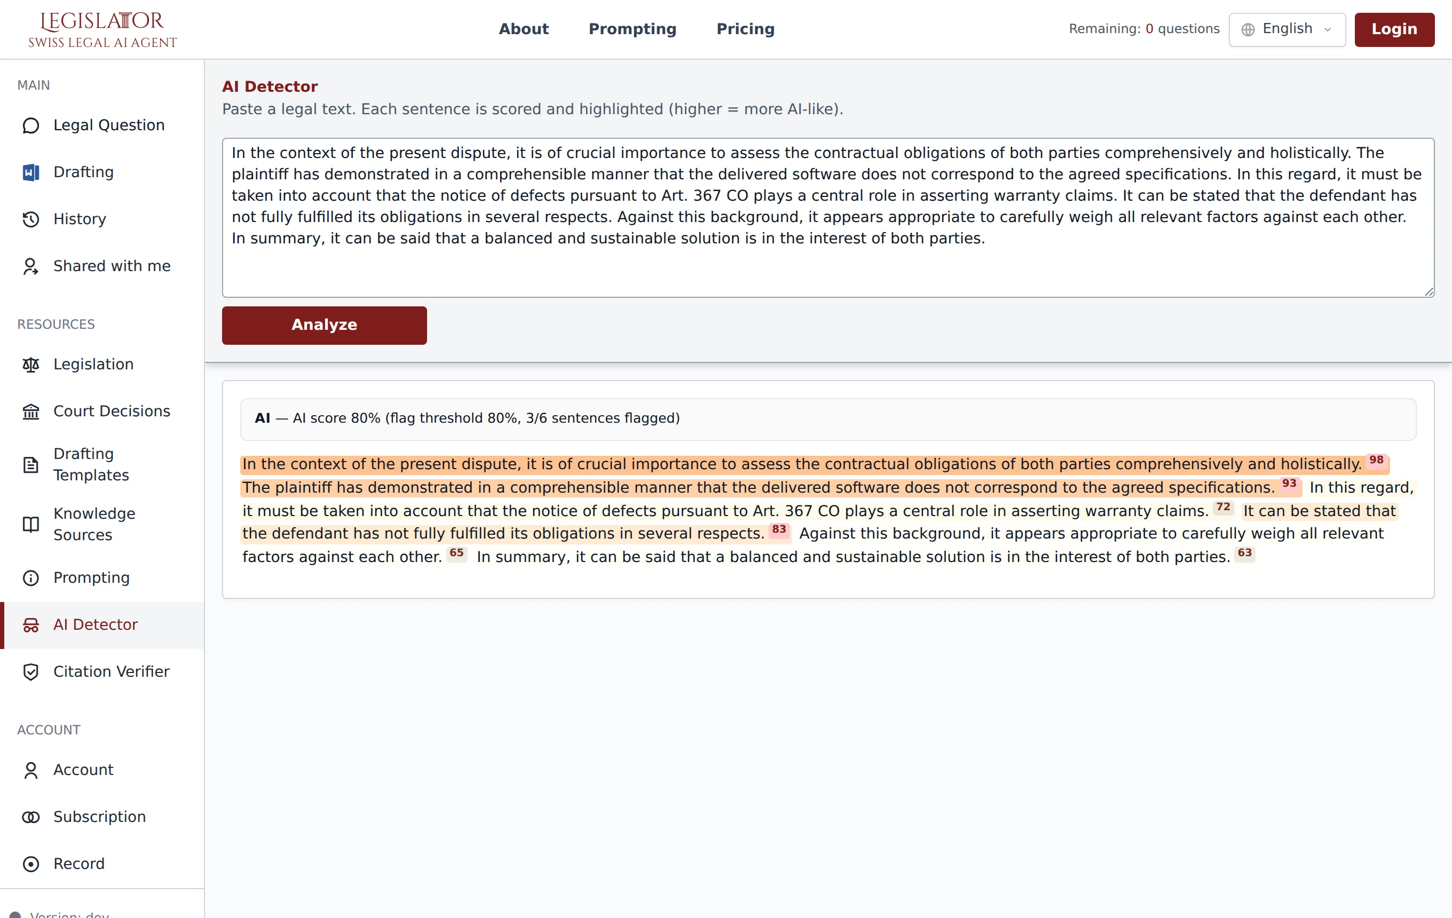Open Citation Verifier shield icon

pyautogui.click(x=31, y=671)
